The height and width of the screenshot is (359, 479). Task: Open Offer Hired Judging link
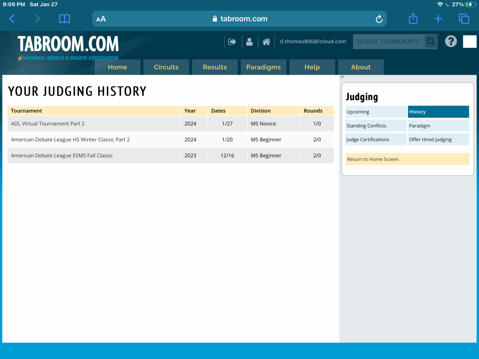(x=438, y=139)
